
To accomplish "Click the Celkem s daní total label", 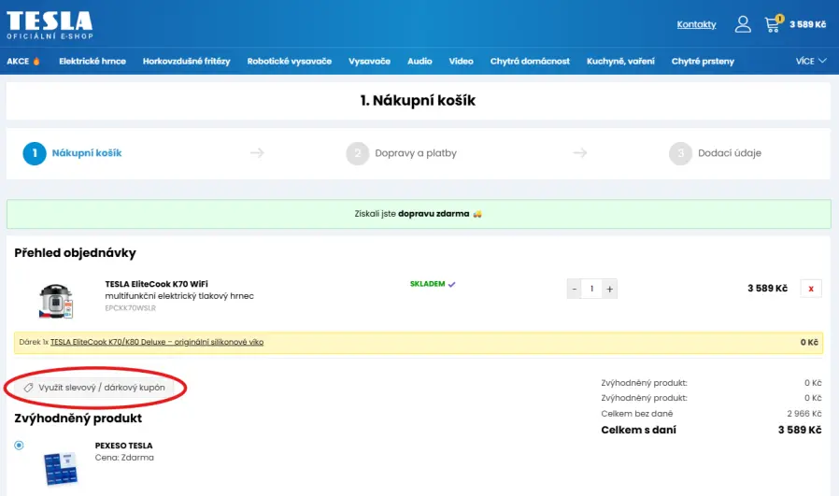I will coord(638,430).
